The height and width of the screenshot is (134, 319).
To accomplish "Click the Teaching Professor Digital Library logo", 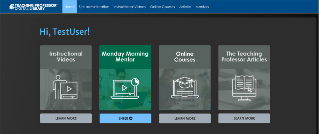I will pyautogui.click(x=33, y=7).
